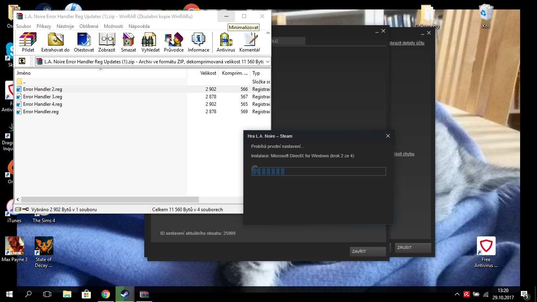The height and width of the screenshot is (302, 537).
Task: Select the file 'Error Handler.reg'
Action: 143,112
